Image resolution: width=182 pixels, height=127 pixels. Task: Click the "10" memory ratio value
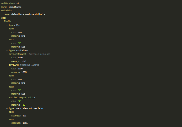24,105
